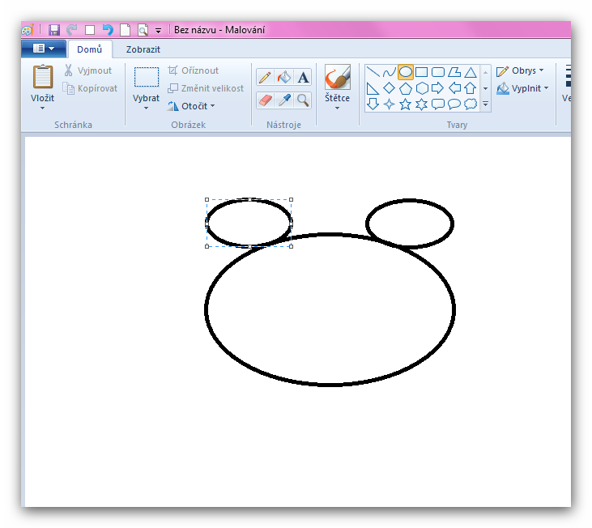Select the Color picker eyedropper tool

point(284,100)
